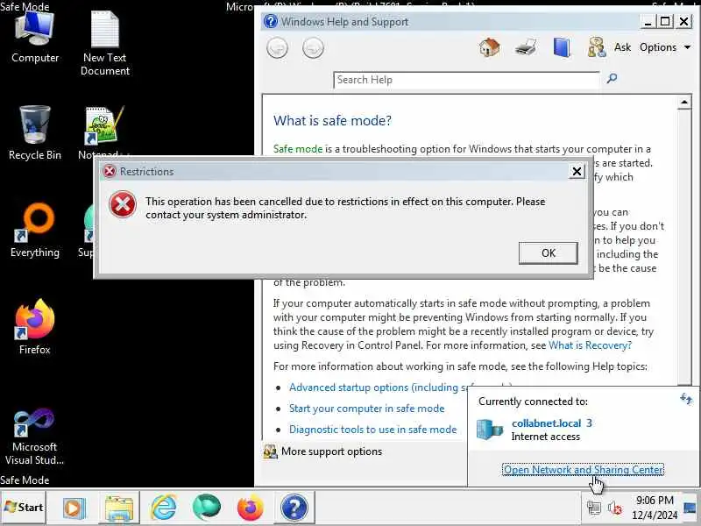Select the Computer desktop icon

tap(35, 37)
